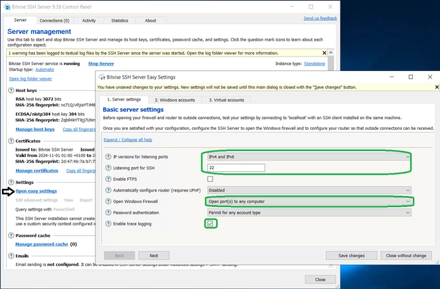The image size is (440, 289).
Task: Select the 1. Server settings tab
Action: coord(124,99)
